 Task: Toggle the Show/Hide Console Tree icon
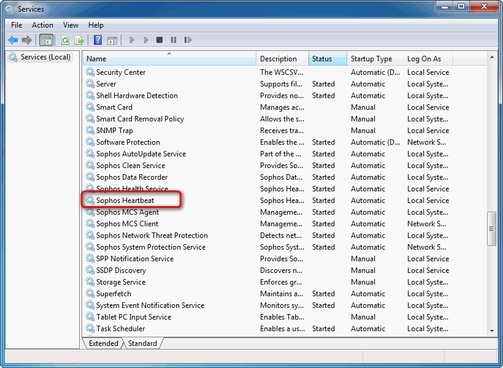coord(46,40)
